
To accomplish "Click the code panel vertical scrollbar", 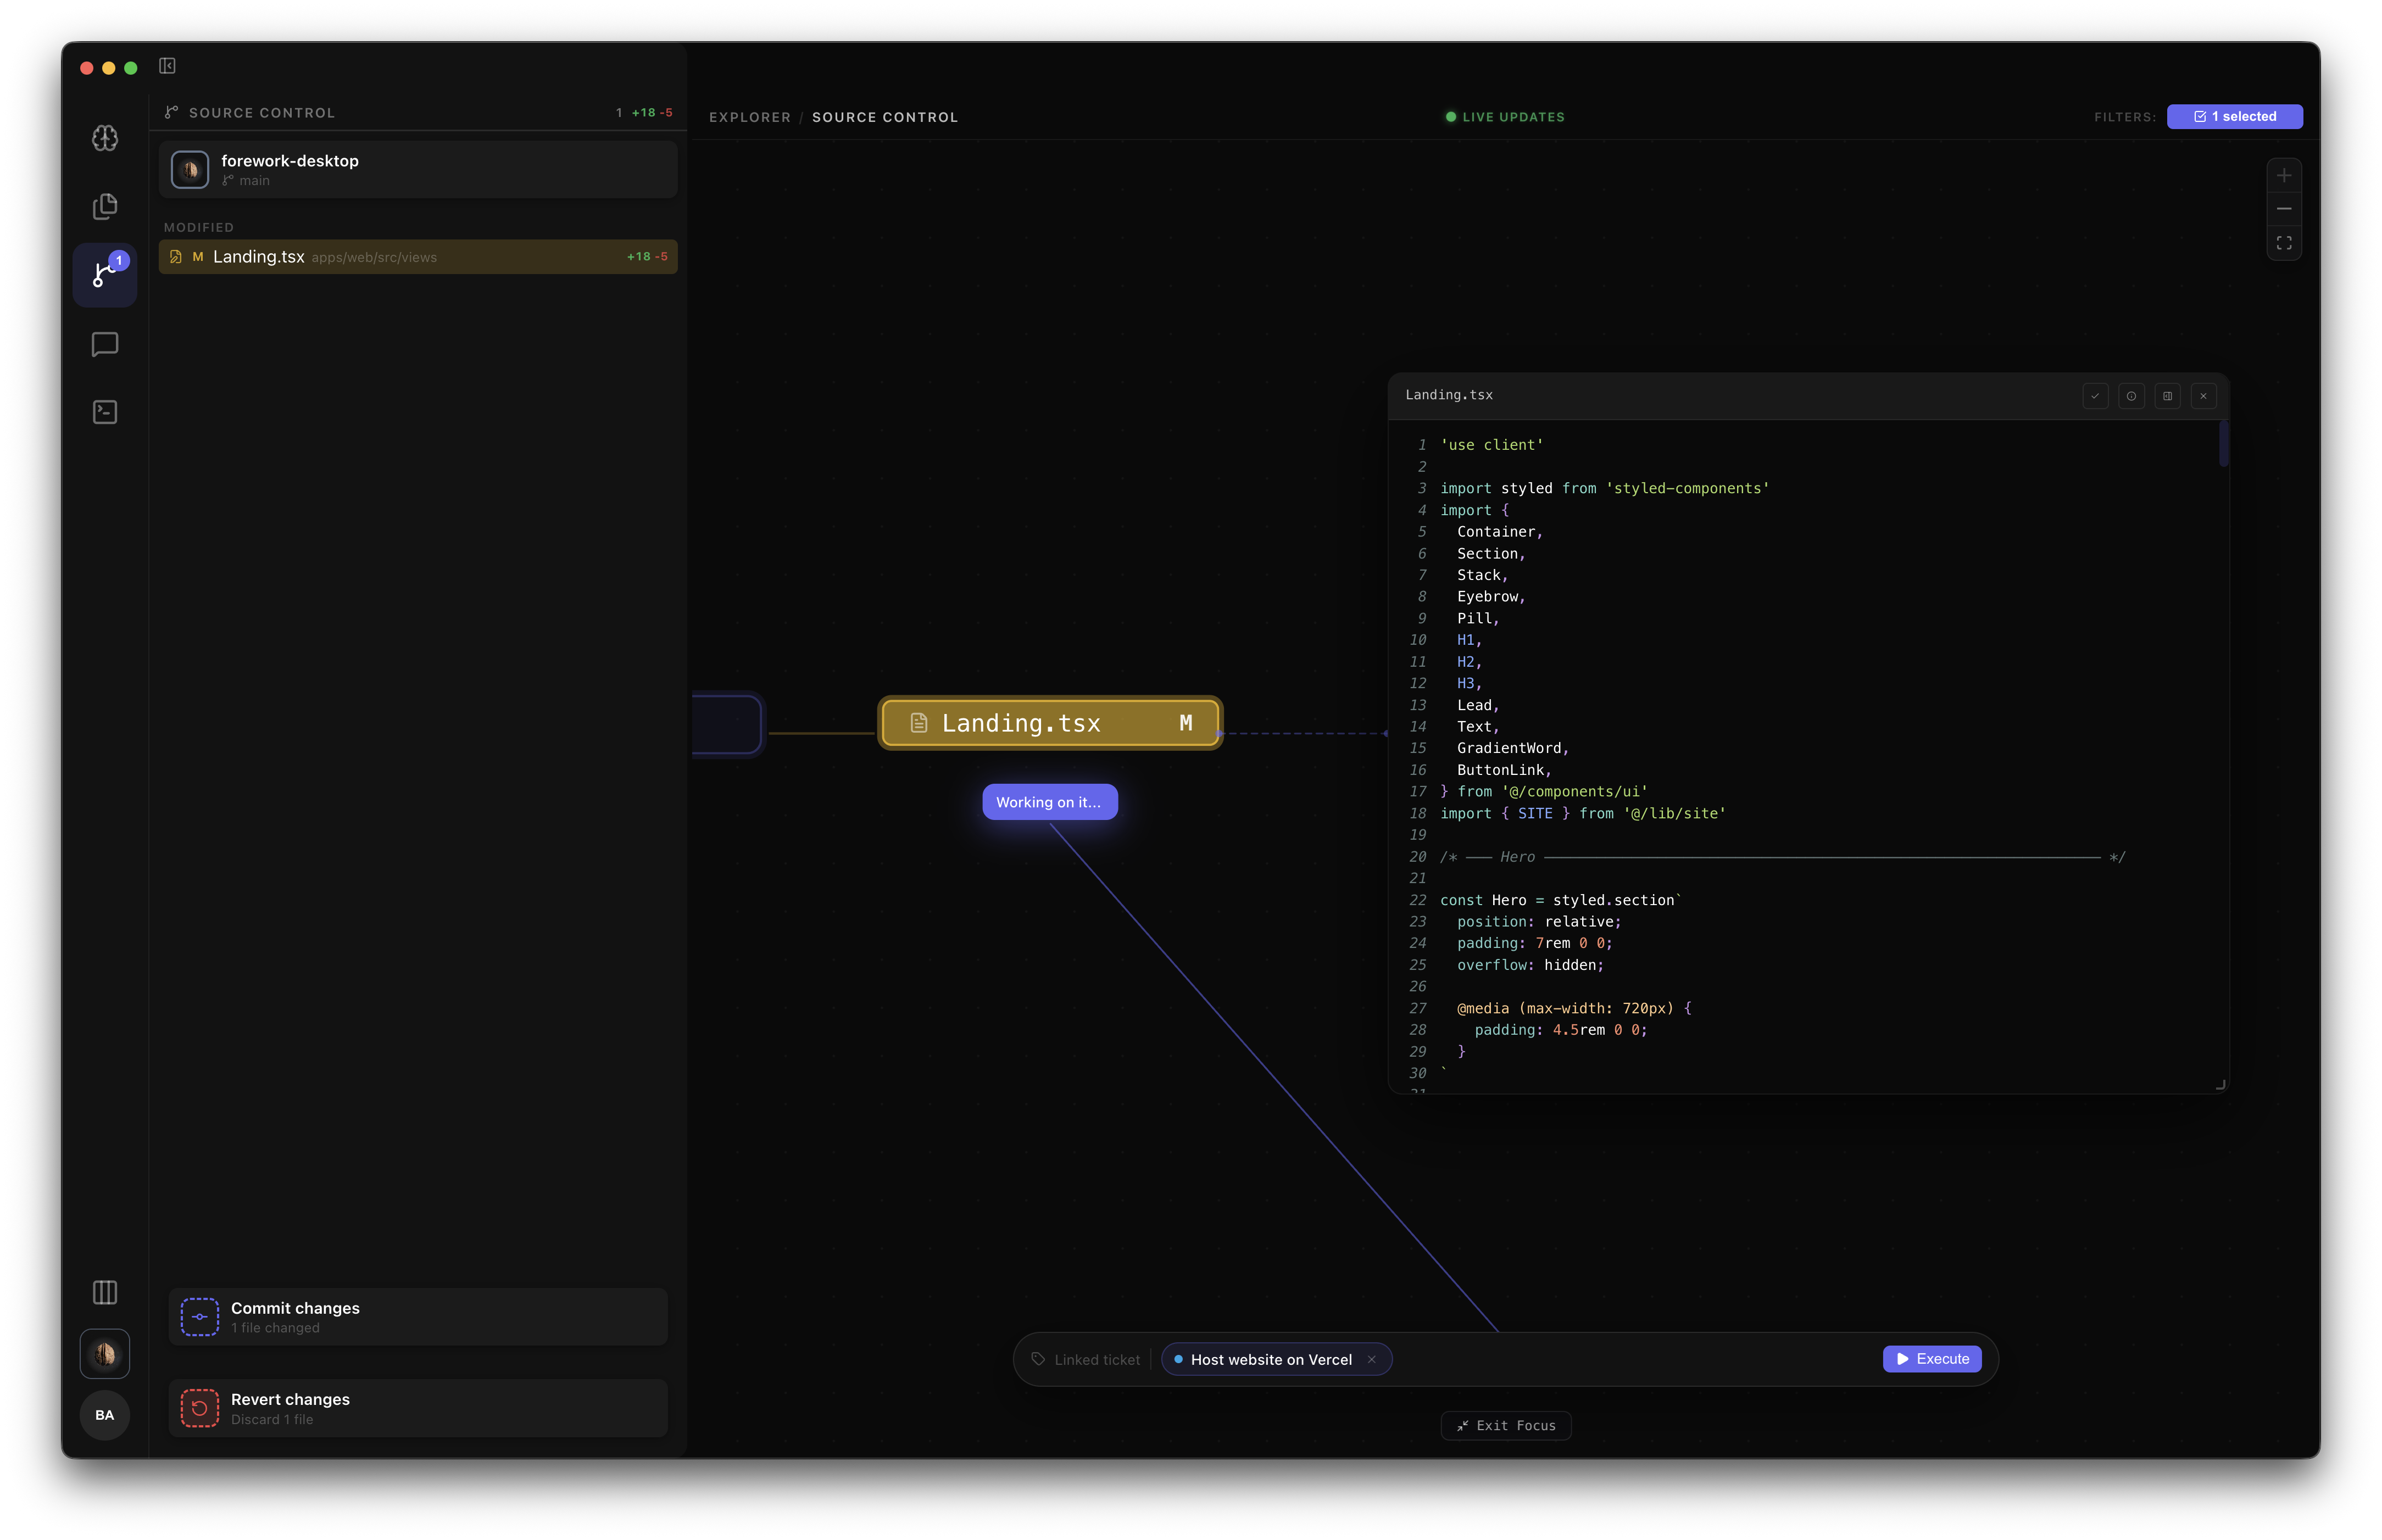I will [x=2223, y=443].
